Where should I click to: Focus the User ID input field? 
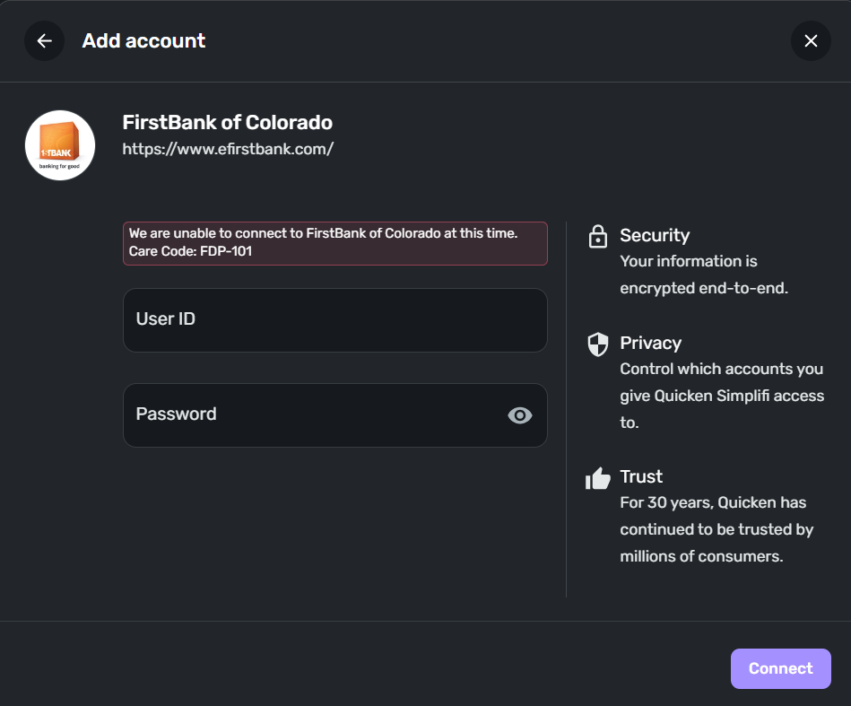pyautogui.click(x=334, y=319)
